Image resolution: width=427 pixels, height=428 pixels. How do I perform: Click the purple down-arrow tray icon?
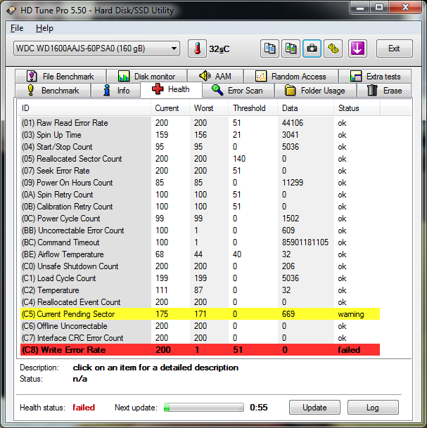point(357,48)
